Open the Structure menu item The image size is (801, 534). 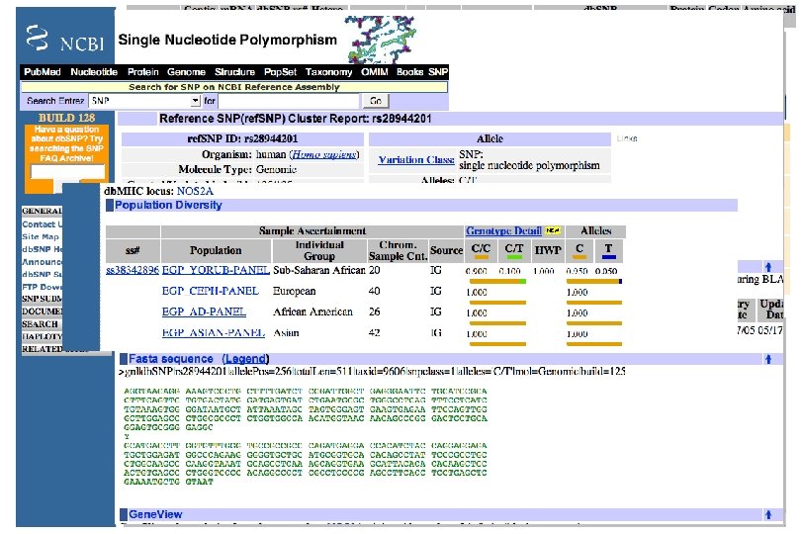click(234, 72)
